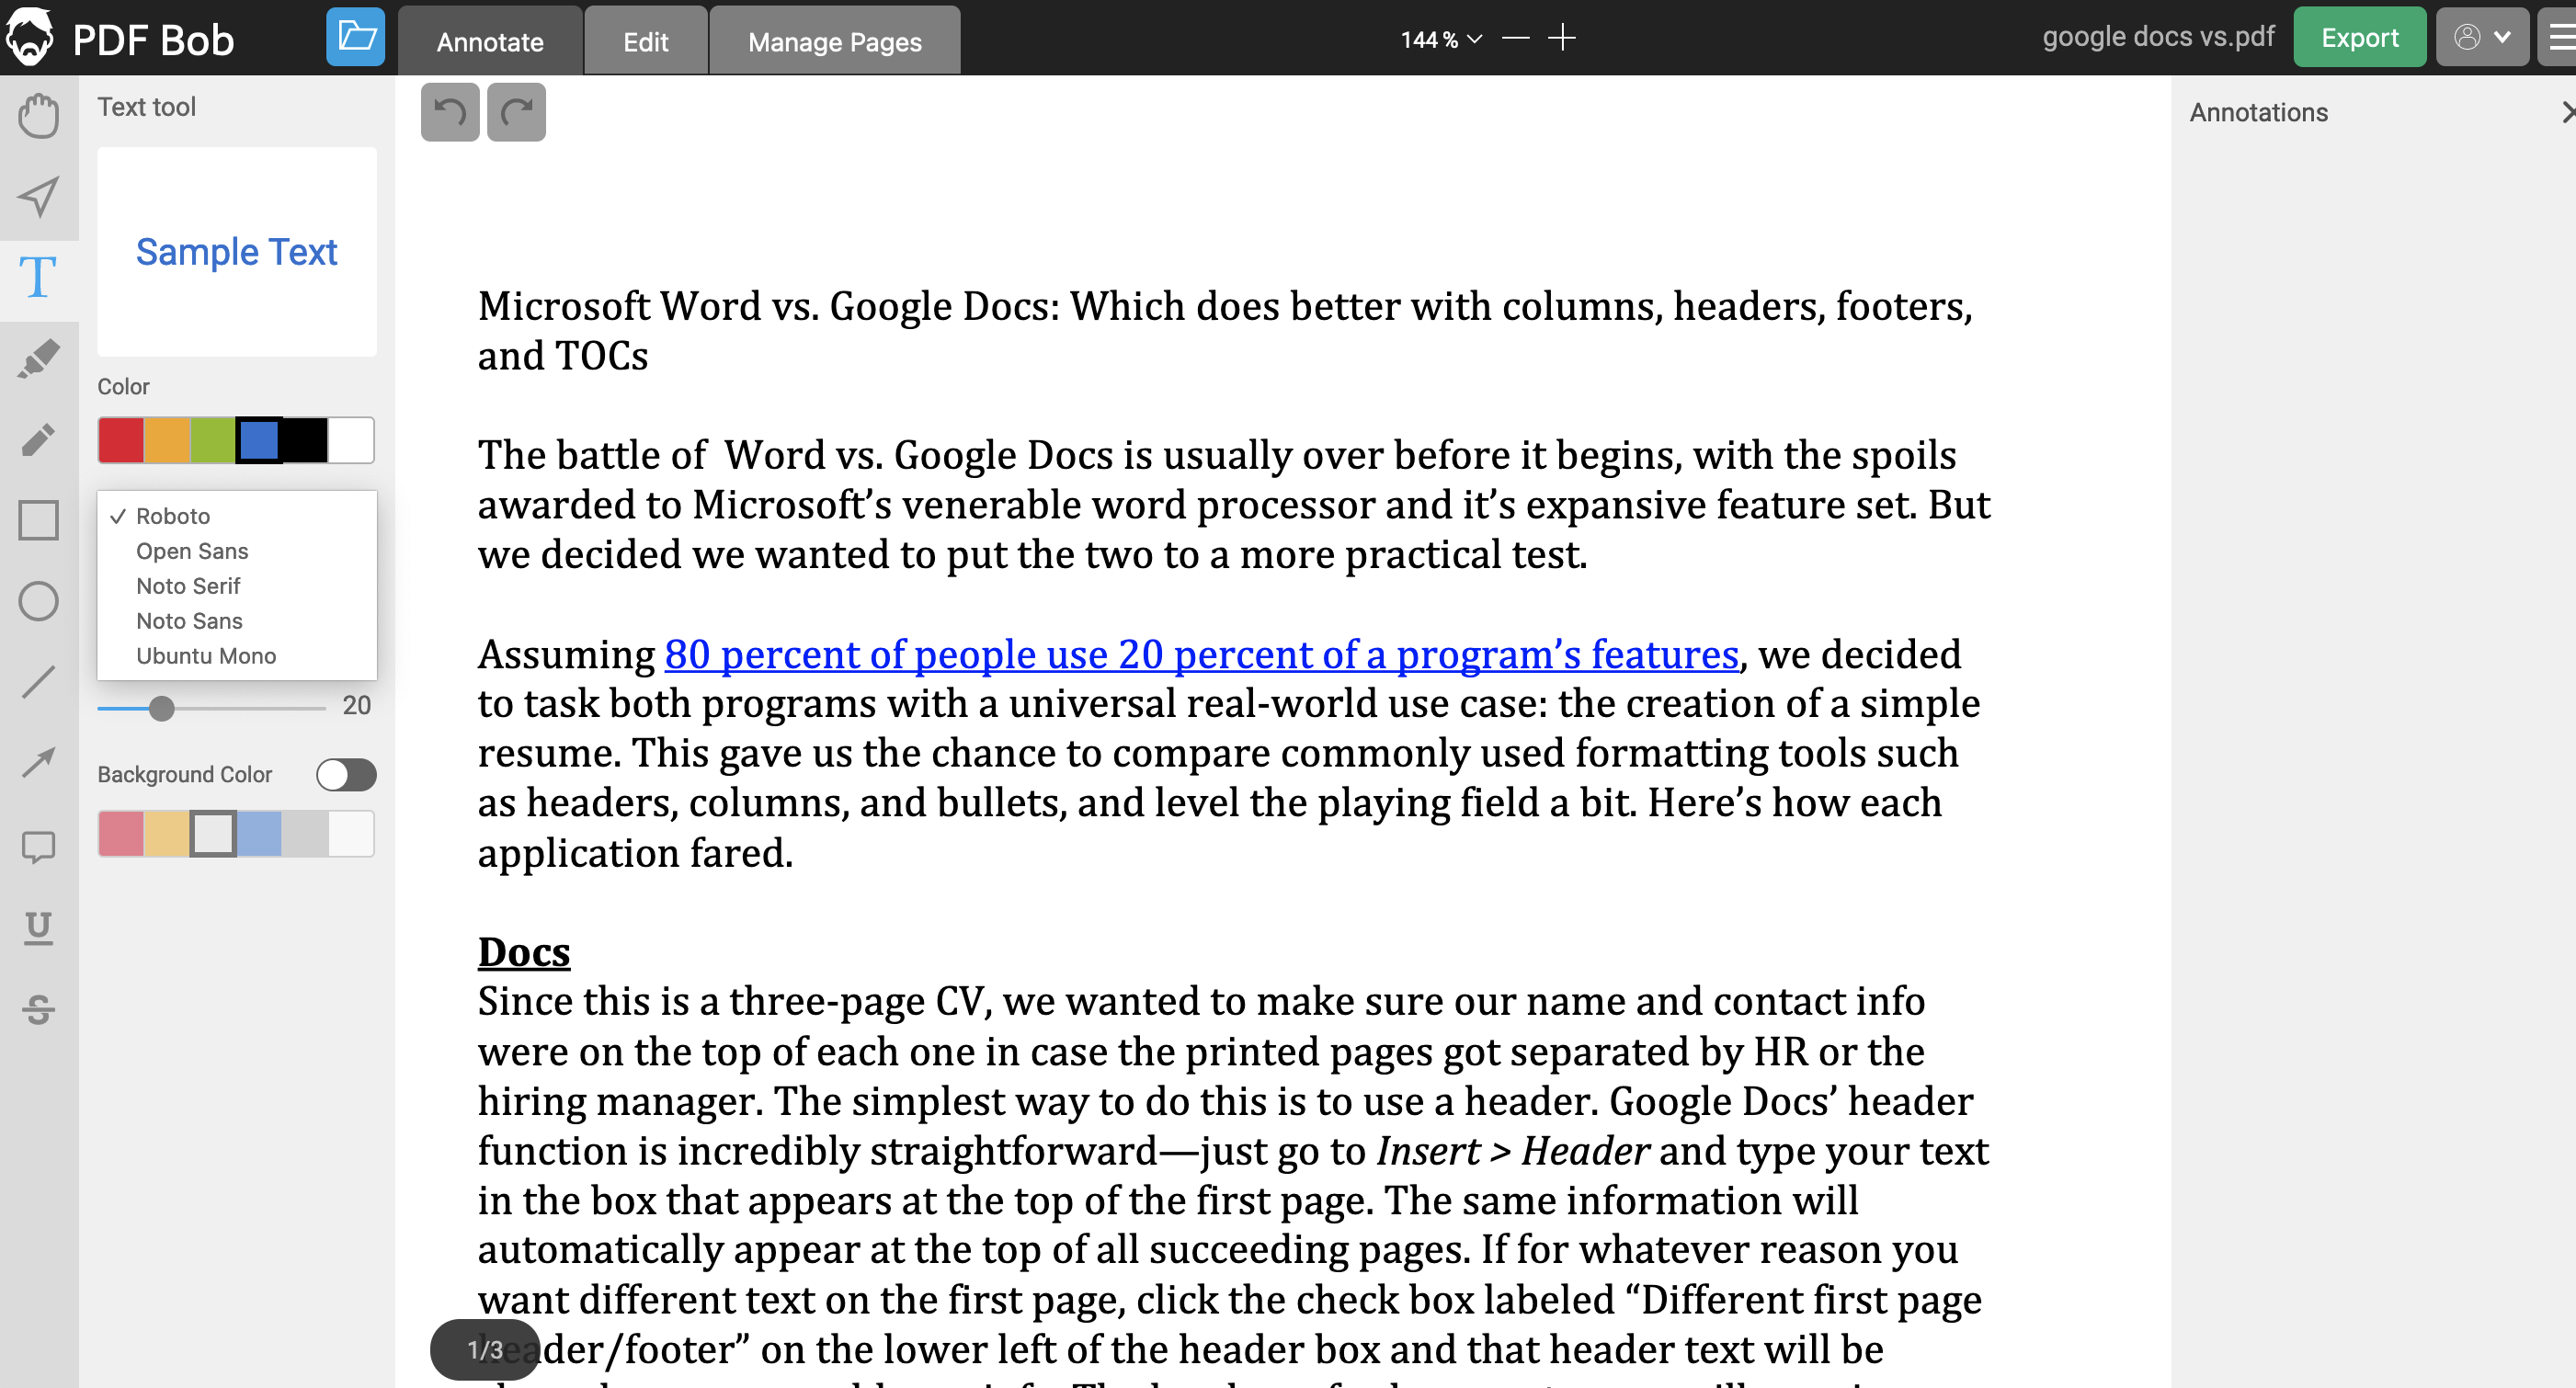Image resolution: width=2576 pixels, height=1388 pixels.
Task: Click the PDF Bob logo
Action: [120, 38]
